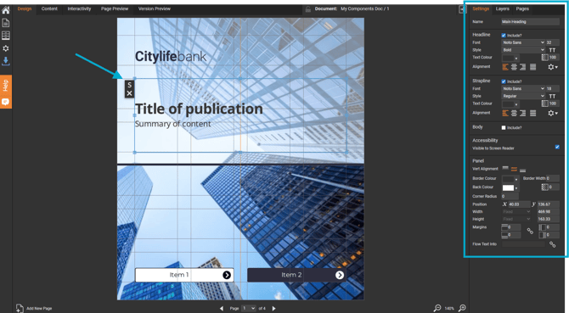Click the S handle on selected component
Viewport: 569px width, 313px height.
click(x=130, y=85)
